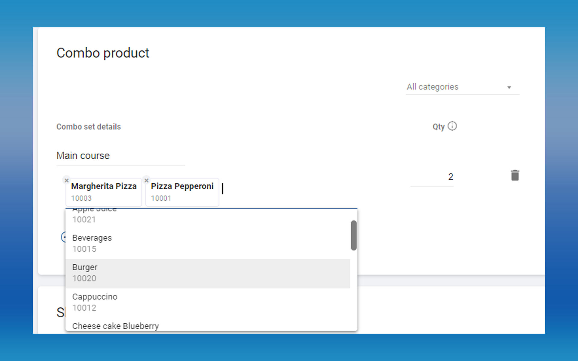Pick Cappuccino 10012 from the suggestions

click(x=208, y=302)
